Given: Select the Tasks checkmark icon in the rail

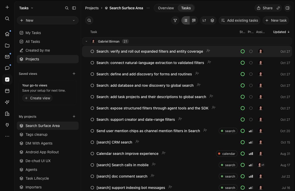Looking at the screenshot, I should tap(7, 79).
